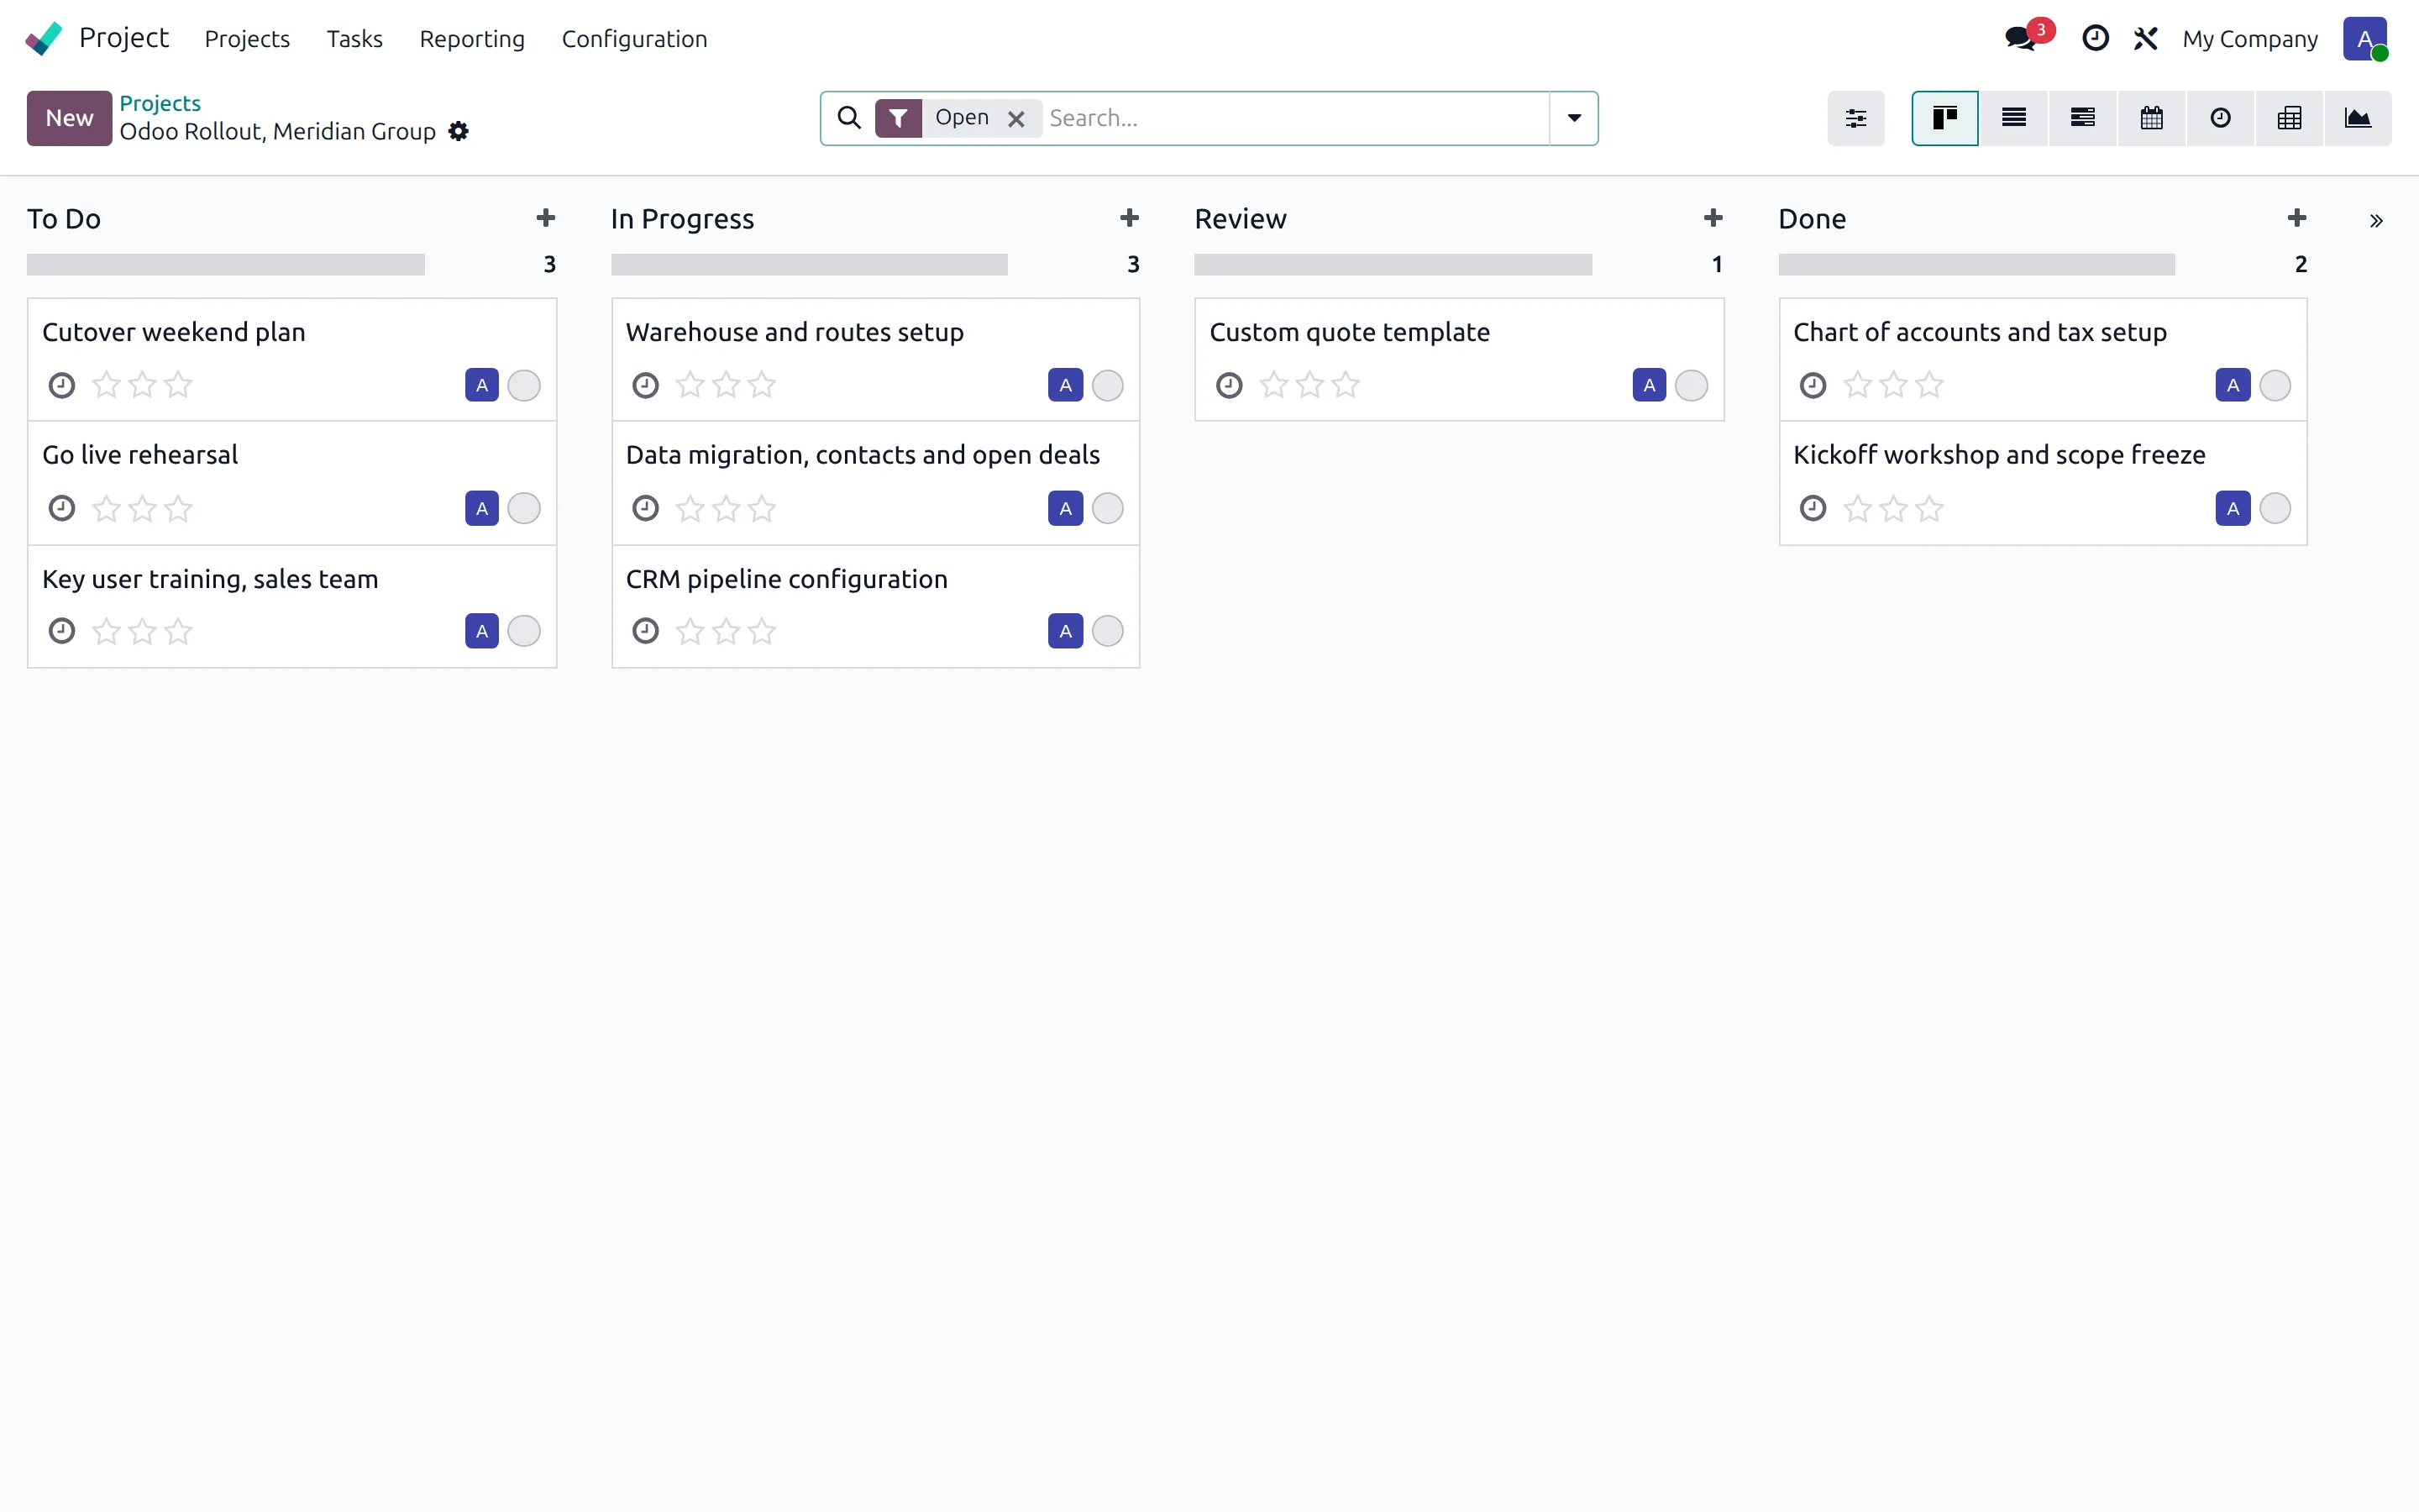Expand the search options dropdown arrow
This screenshot has width=2419, height=1512.
coord(1574,118)
